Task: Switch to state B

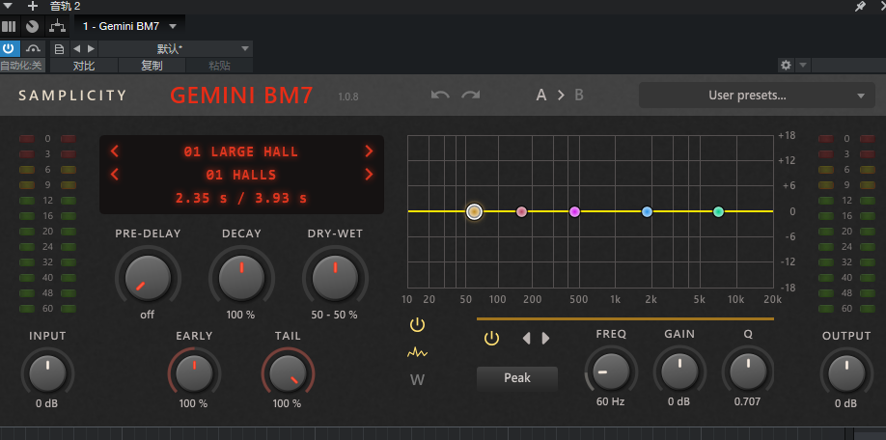Action: (579, 95)
